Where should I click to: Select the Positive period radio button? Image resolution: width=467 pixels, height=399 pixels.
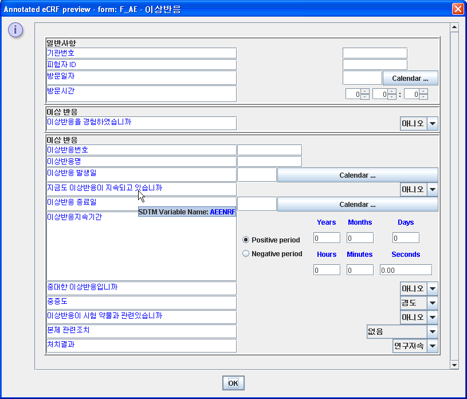(245, 240)
